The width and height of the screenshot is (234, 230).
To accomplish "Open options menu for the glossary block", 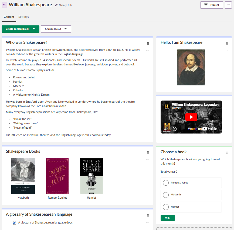I will [148, 222].
